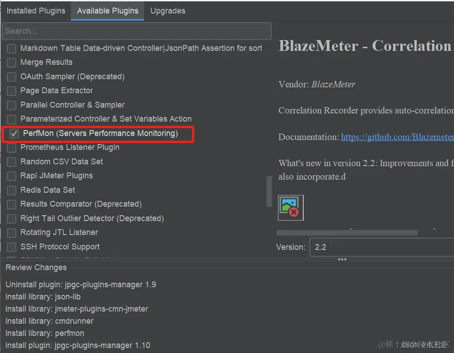Image resolution: width=454 pixels, height=353 pixels.
Task: Tick Right Tail Outlier Detector checkbox
Action: click(12, 219)
